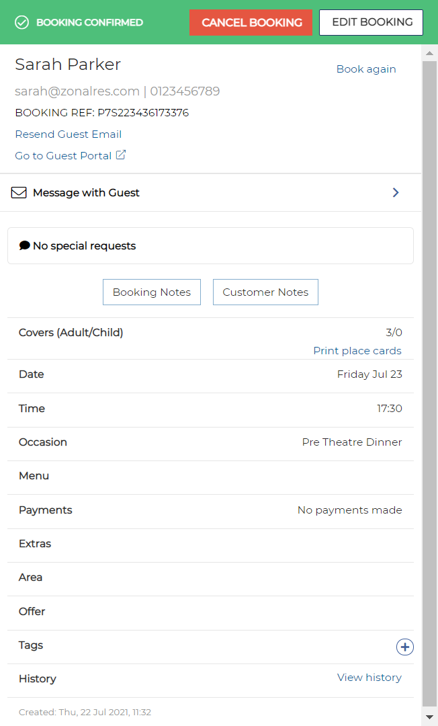438x726 pixels.
Task: Click the vertical scrollbar thumb
Action: point(429,376)
